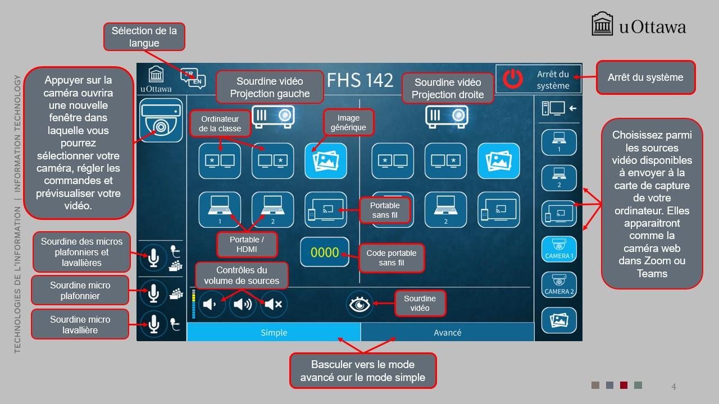
Task: Send wireless laptop to the capture card
Action: [559, 214]
